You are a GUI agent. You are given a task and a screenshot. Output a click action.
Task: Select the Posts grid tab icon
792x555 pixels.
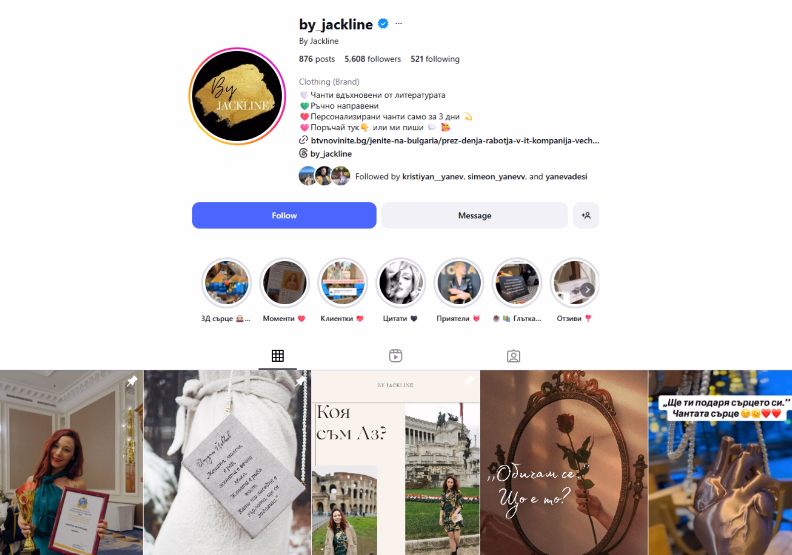pyautogui.click(x=278, y=356)
